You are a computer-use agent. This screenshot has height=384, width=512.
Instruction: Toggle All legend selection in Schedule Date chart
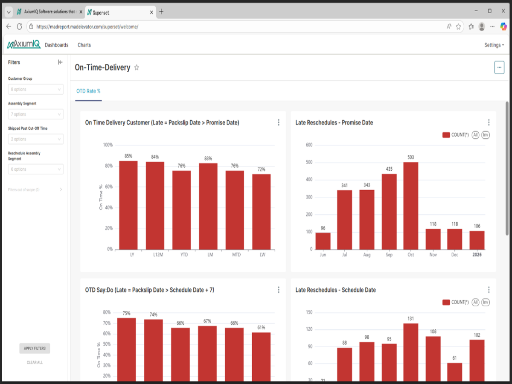[x=475, y=302]
